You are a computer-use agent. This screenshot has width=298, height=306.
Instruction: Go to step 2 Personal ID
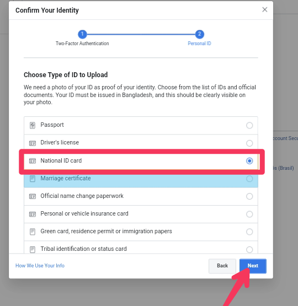[199, 34]
